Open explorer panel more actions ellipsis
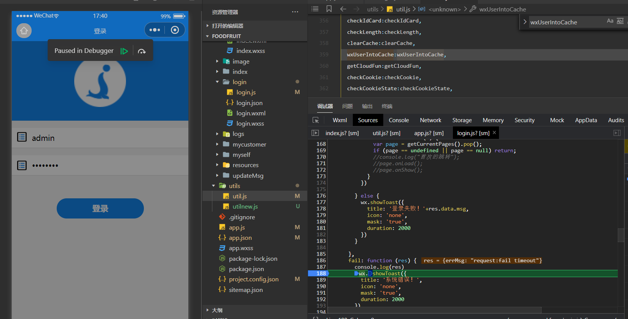The height and width of the screenshot is (319, 628). pyautogui.click(x=295, y=12)
